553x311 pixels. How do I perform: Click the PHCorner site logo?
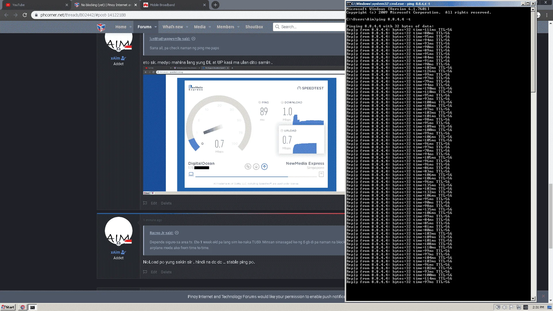(x=101, y=27)
